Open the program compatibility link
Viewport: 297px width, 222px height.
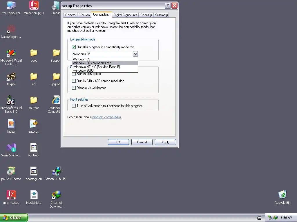pyautogui.click(x=106, y=117)
